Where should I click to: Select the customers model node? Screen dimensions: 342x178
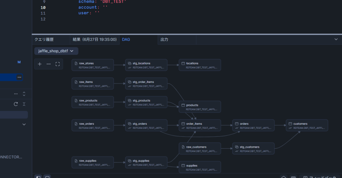click(x=307, y=125)
